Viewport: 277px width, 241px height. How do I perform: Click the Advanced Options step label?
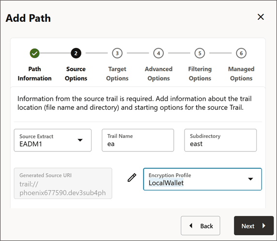[x=159, y=74]
